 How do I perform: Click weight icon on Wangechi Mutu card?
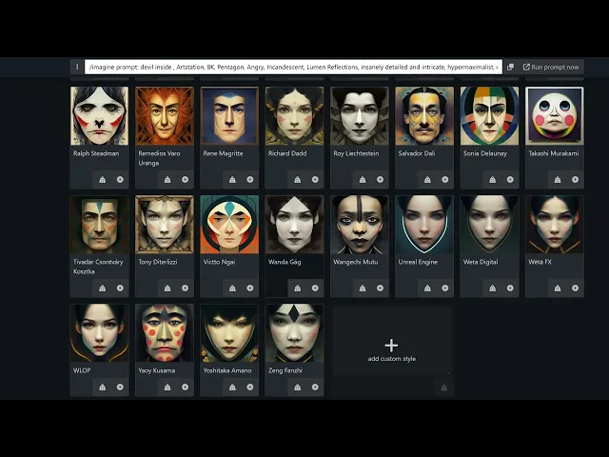(363, 288)
